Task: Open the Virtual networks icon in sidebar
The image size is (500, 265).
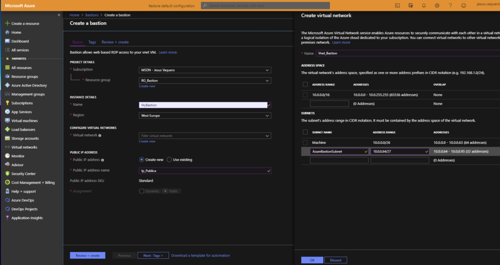Action: [x=7, y=147]
